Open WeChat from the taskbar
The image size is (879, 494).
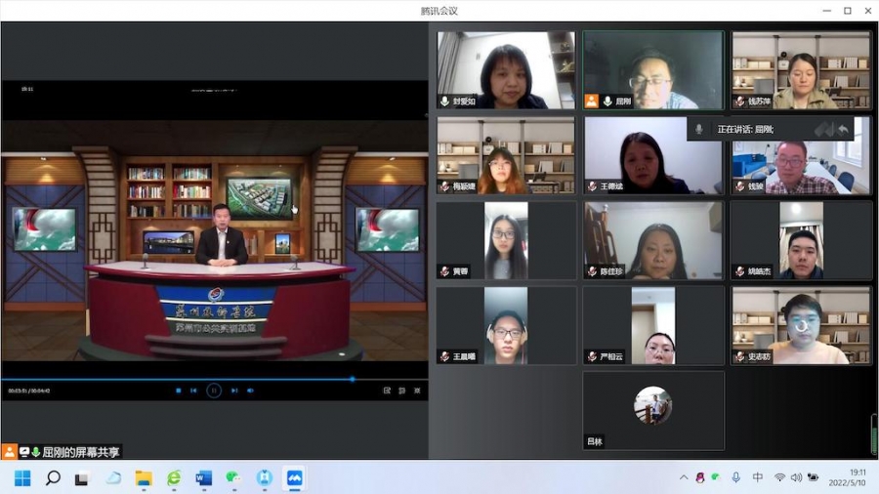233,477
